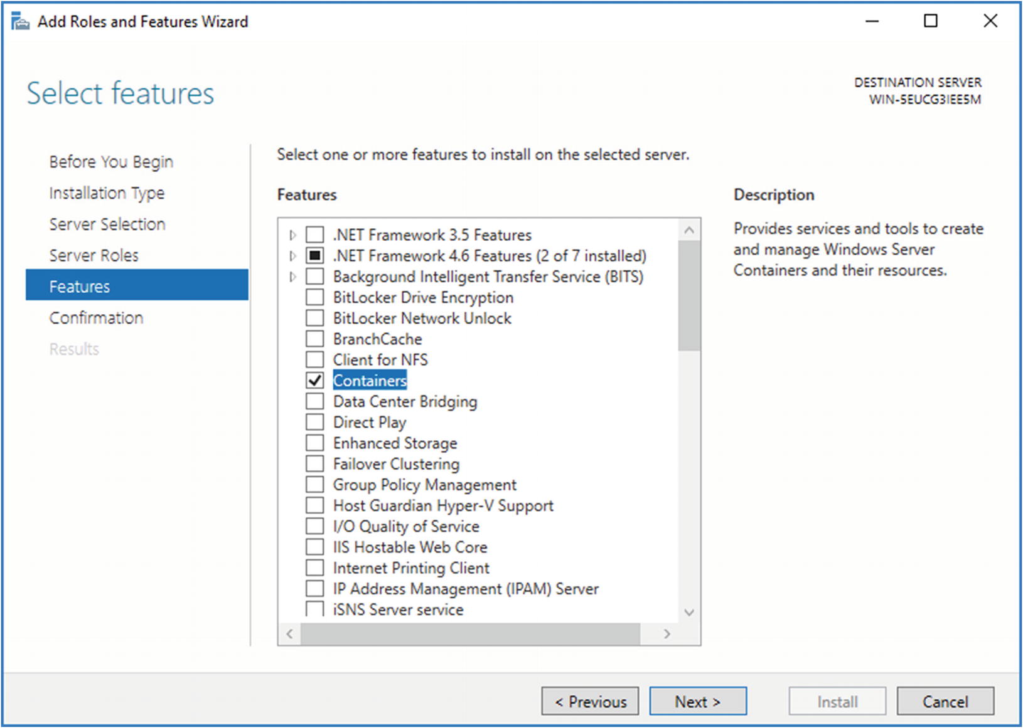Select the Enhanced Storage feature label
This screenshot has height=728, width=1023.
(395, 443)
